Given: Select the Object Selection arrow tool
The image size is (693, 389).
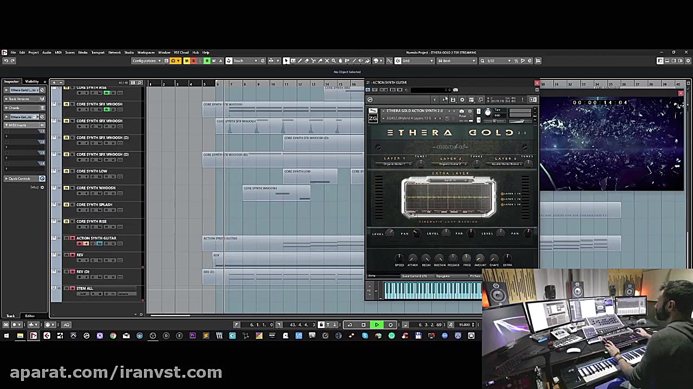Looking at the screenshot, I should (286, 61).
